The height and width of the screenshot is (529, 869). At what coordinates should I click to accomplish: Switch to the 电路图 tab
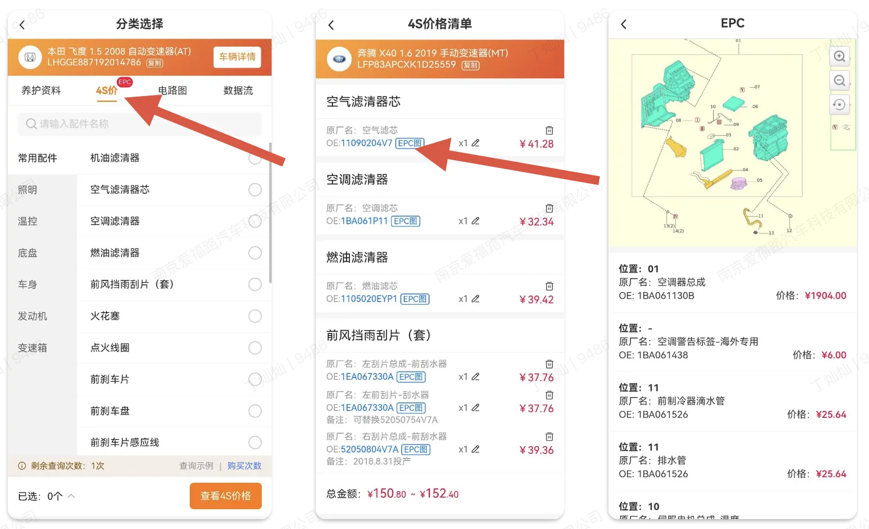[172, 91]
